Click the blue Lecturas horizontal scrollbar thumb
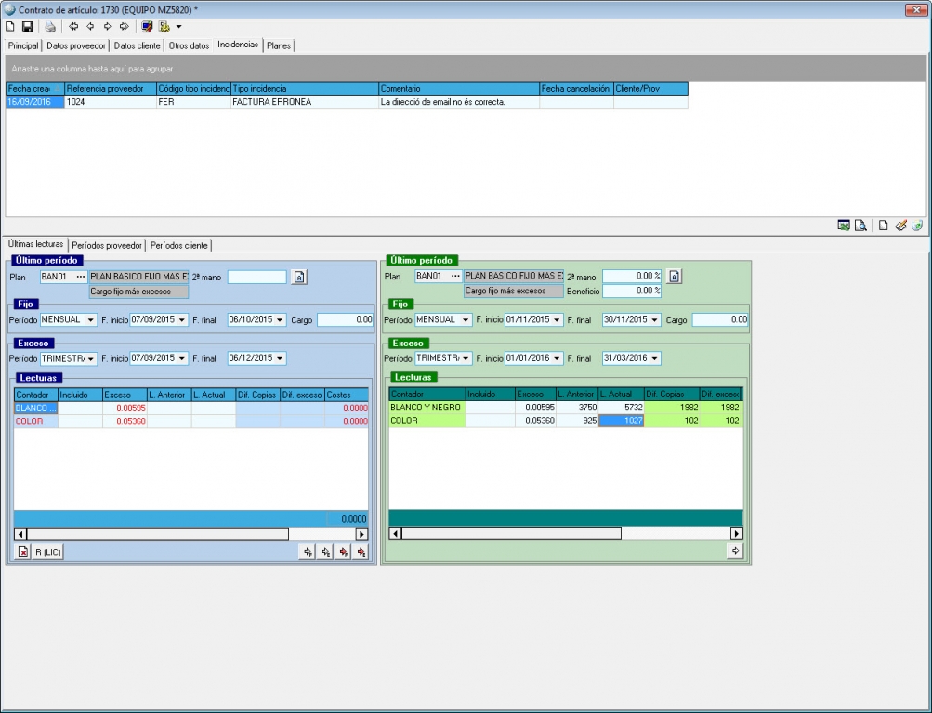Screen dimensions: 932x713 (x=158, y=535)
